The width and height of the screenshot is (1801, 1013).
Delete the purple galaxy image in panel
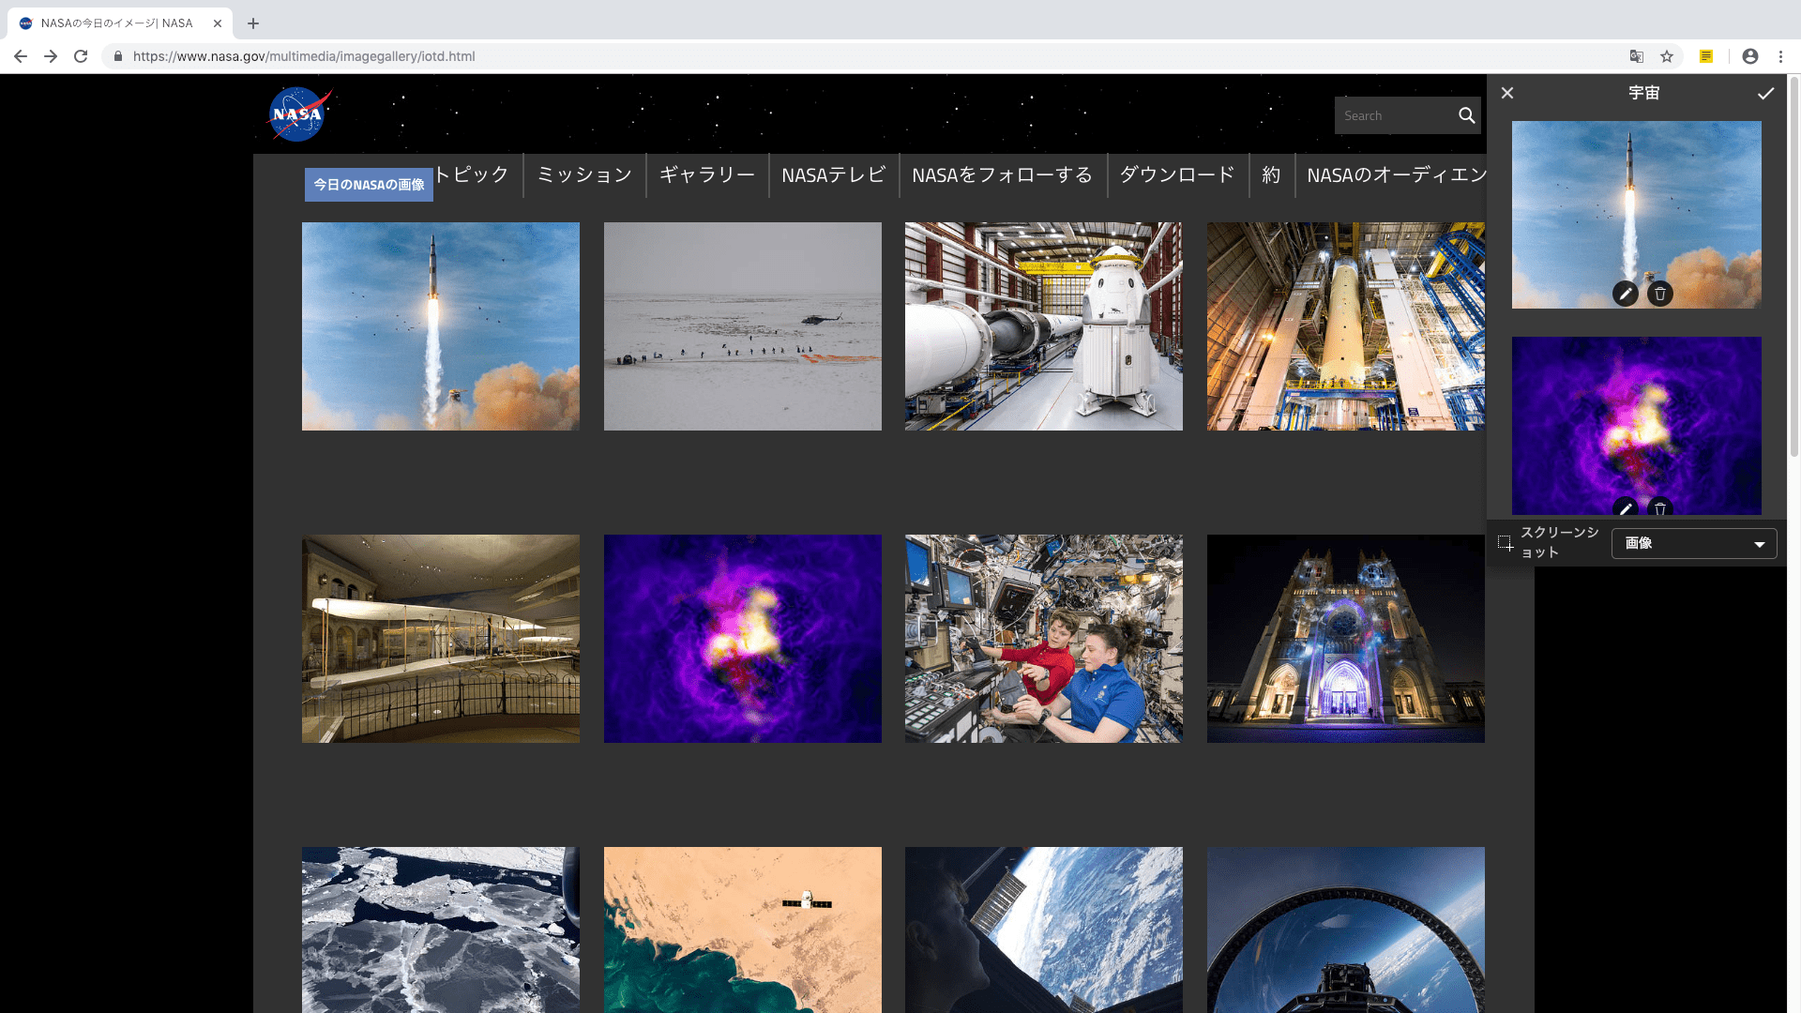[x=1660, y=507]
